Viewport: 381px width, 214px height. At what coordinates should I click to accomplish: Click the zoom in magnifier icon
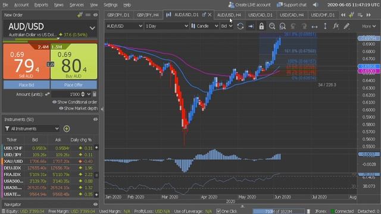click(x=272, y=26)
